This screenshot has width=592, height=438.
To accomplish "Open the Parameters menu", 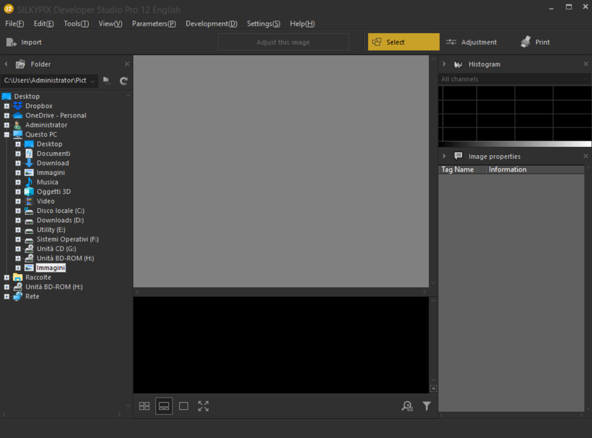I will pyautogui.click(x=153, y=24).
